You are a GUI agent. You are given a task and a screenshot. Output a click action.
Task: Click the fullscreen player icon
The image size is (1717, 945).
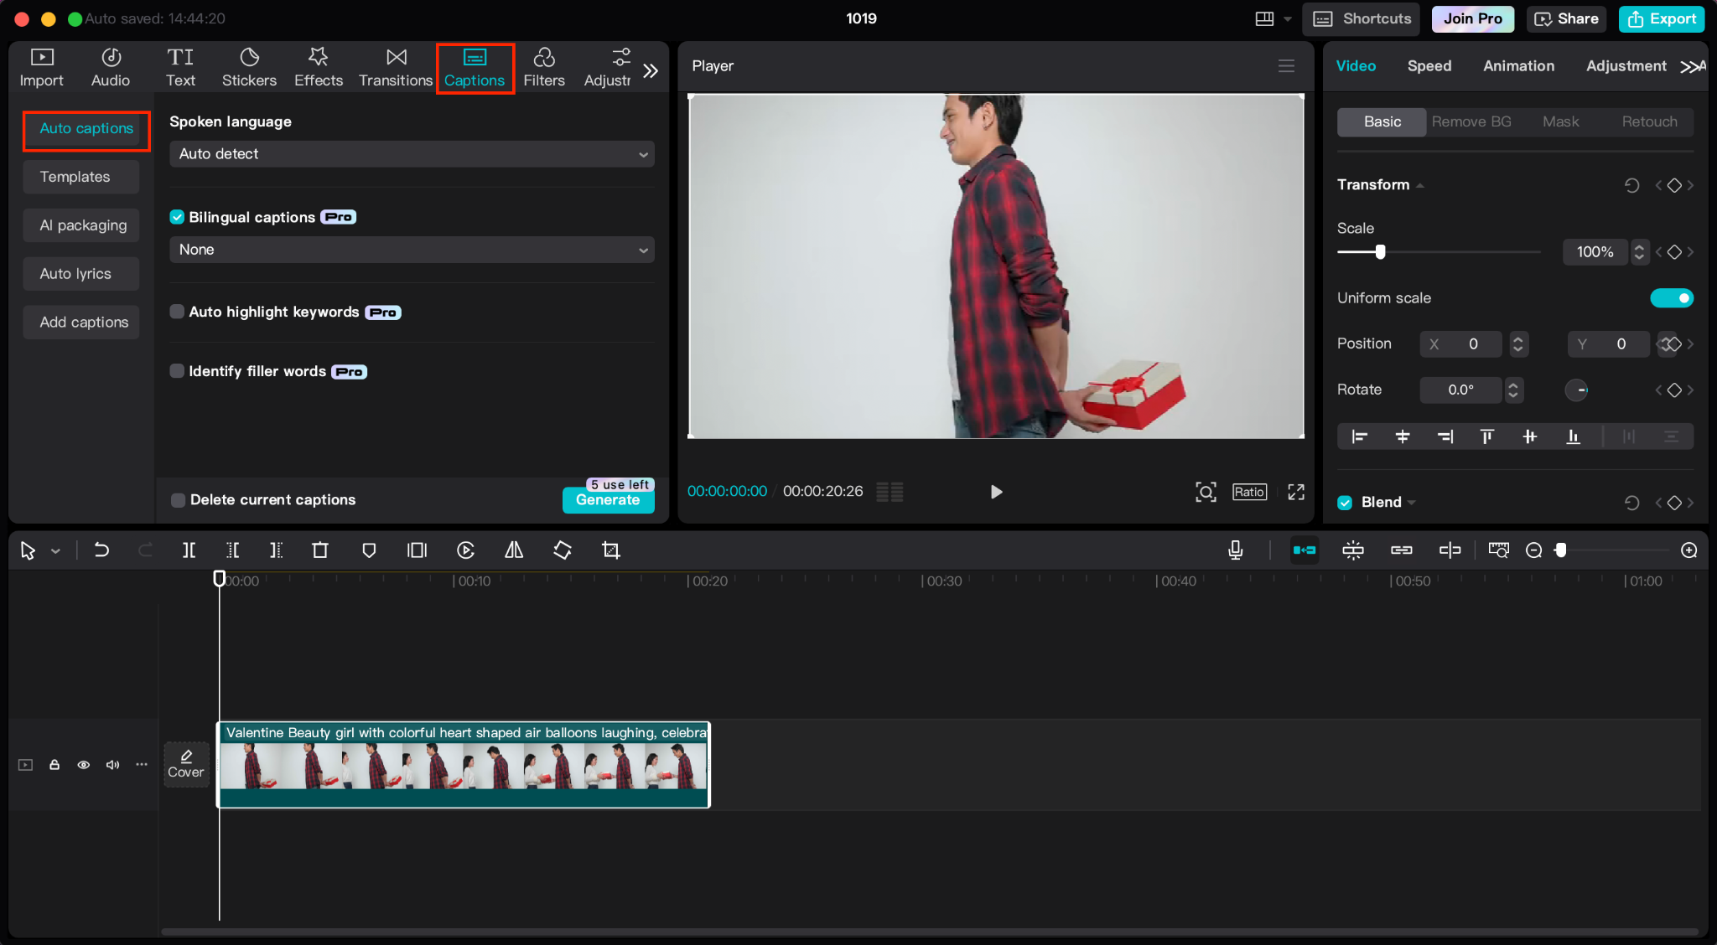1296,492
